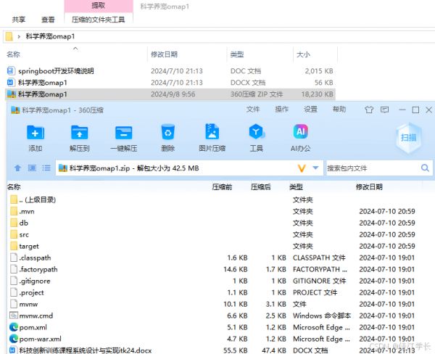Image resolution: width=435 pixels, height=354 pixels.
Task: Click the Edge icon next to pom.xml
Action: (14, 327)
